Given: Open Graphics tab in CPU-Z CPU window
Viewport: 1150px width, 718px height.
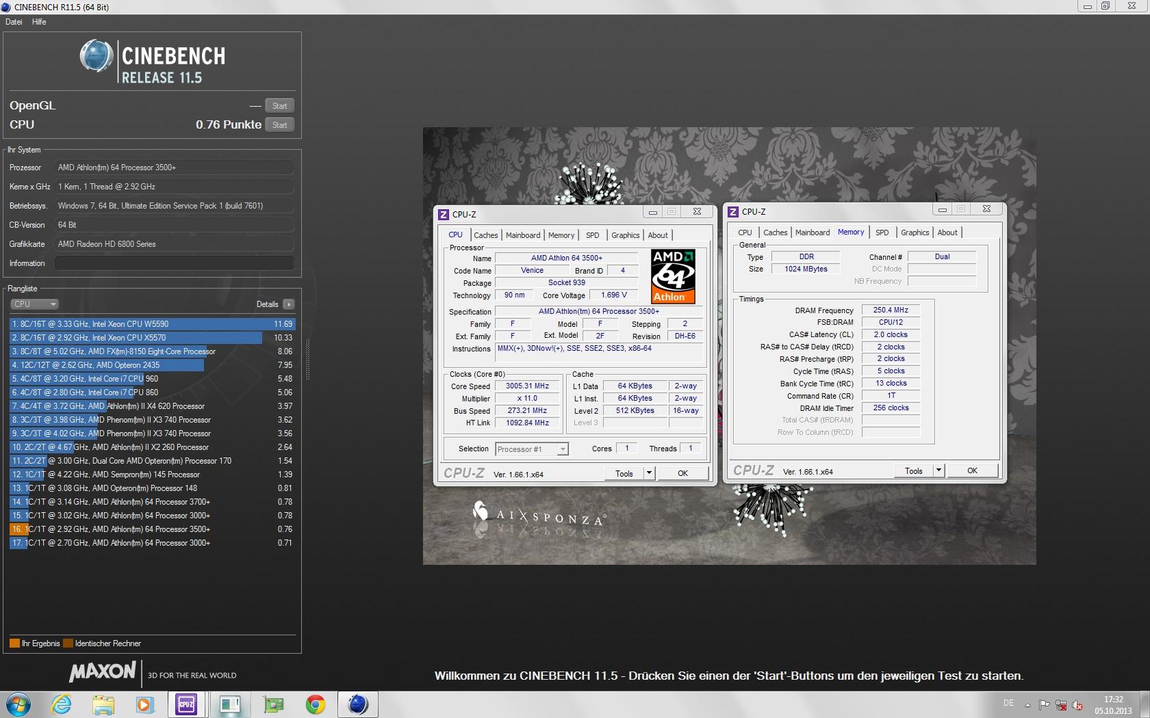Looking at the screenshot, I should coord(626,235).
